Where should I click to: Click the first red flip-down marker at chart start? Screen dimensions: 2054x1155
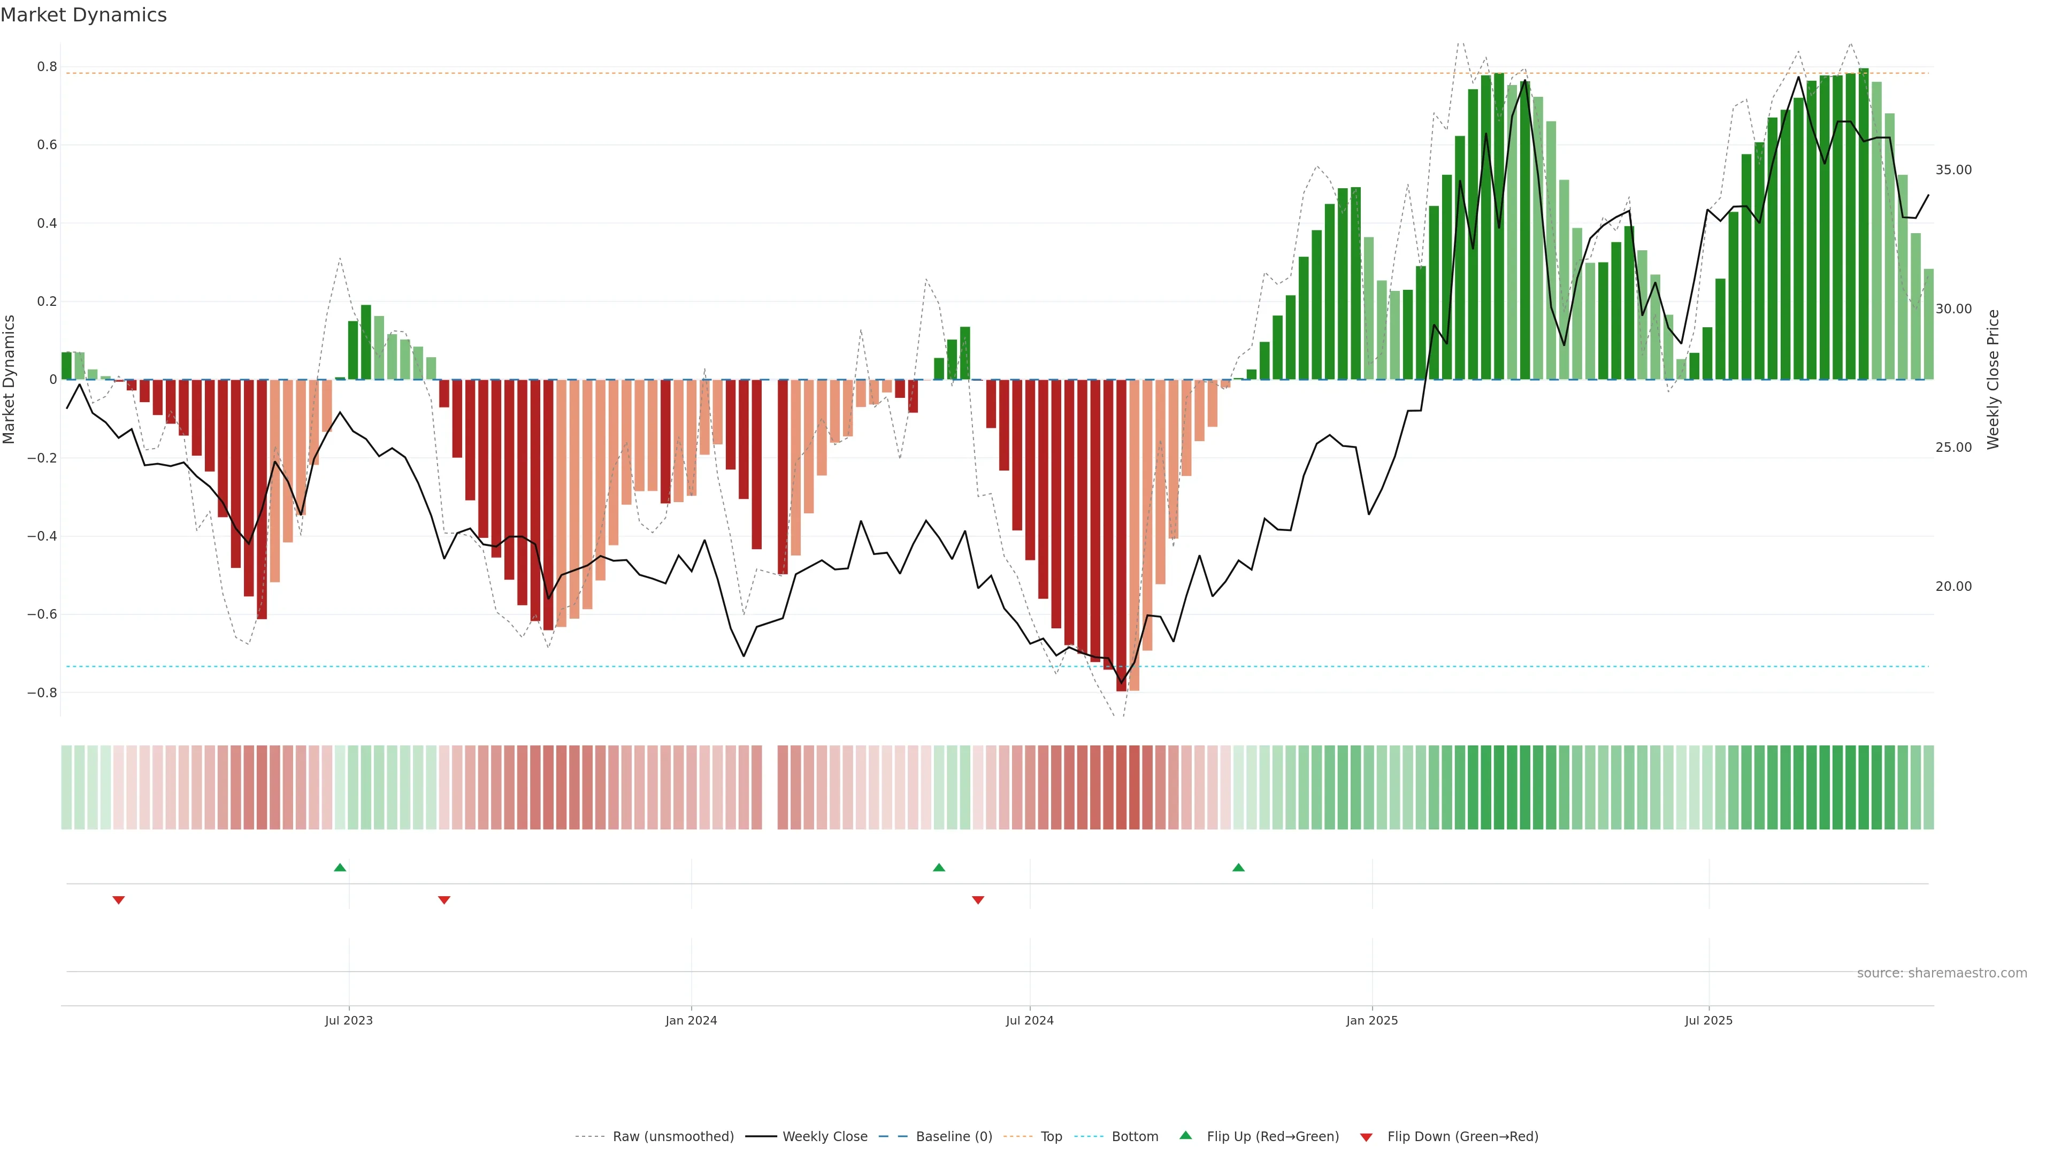119,900
